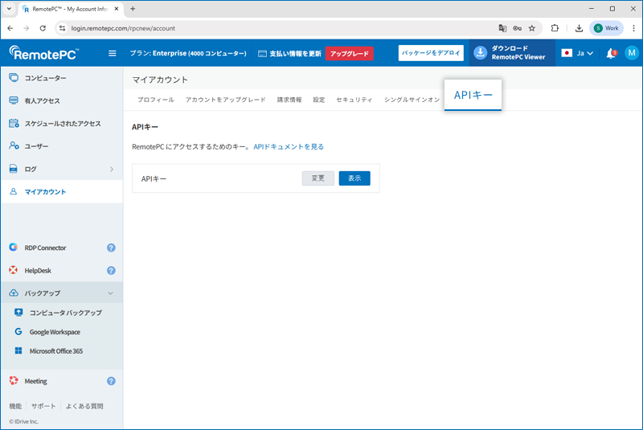View site information icon
This screenshot has height=430, width=643.
(x=63, y=28)
